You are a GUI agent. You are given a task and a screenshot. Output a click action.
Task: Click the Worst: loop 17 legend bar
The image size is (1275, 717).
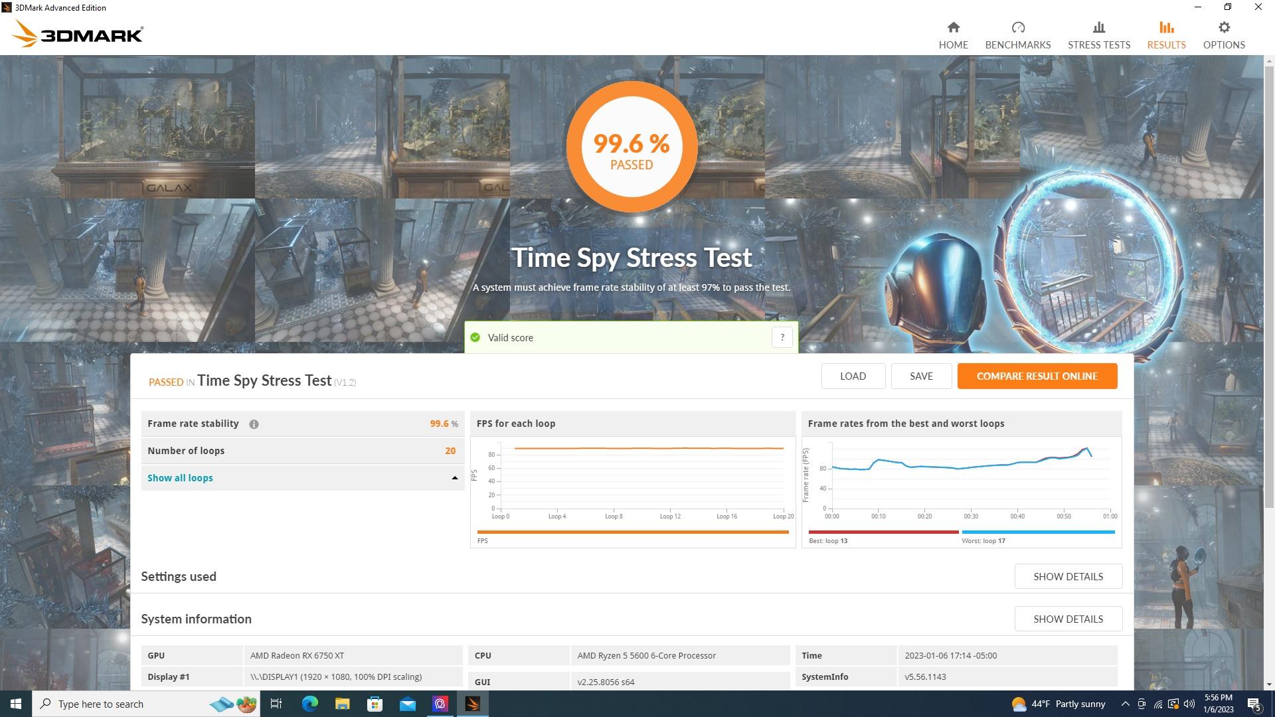[x=1038, y=532]
